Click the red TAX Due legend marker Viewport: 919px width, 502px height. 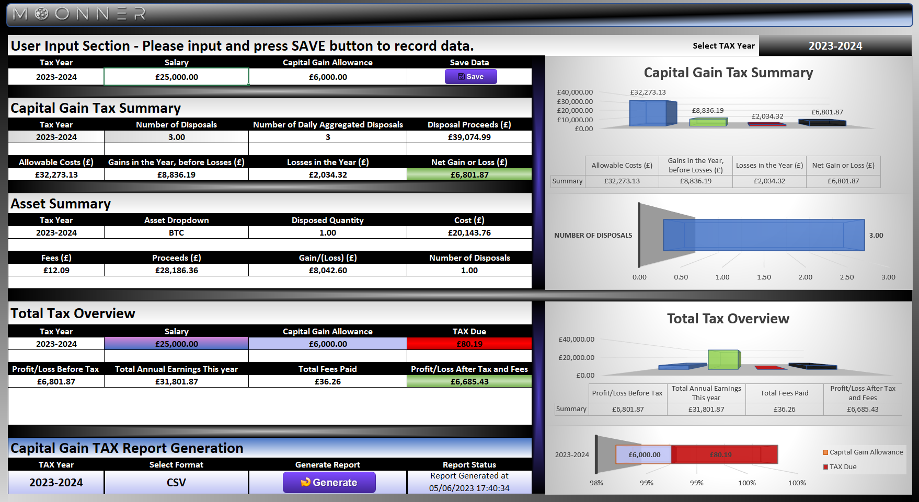(825, 467)
